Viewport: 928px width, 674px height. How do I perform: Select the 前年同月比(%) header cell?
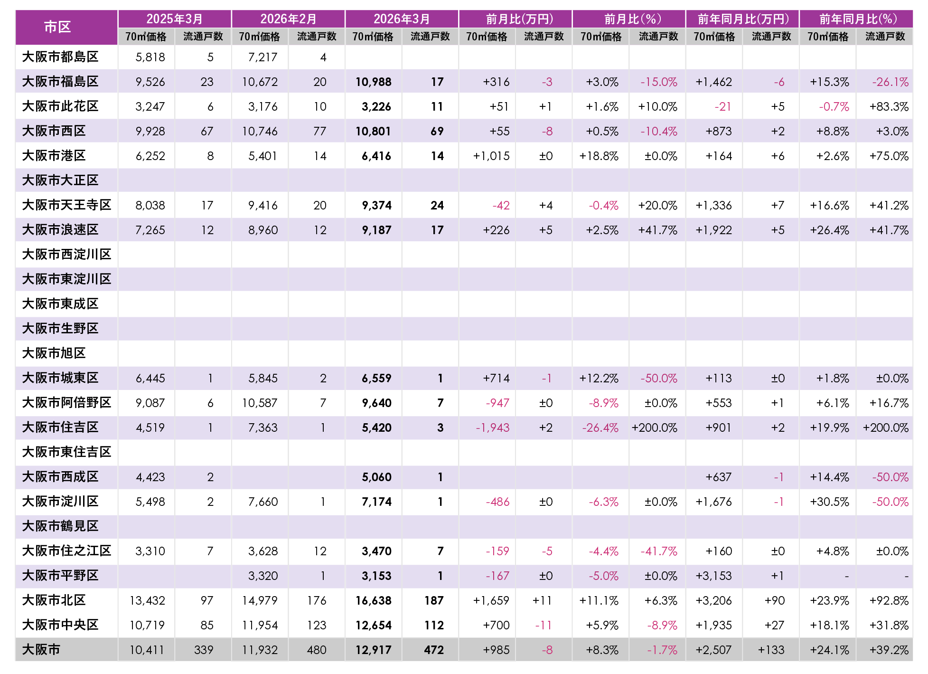click(856, 19)
